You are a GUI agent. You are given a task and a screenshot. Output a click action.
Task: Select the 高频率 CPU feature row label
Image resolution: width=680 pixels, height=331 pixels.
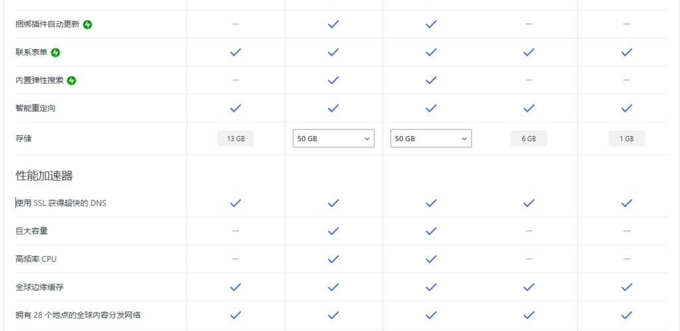click(36, 259)
